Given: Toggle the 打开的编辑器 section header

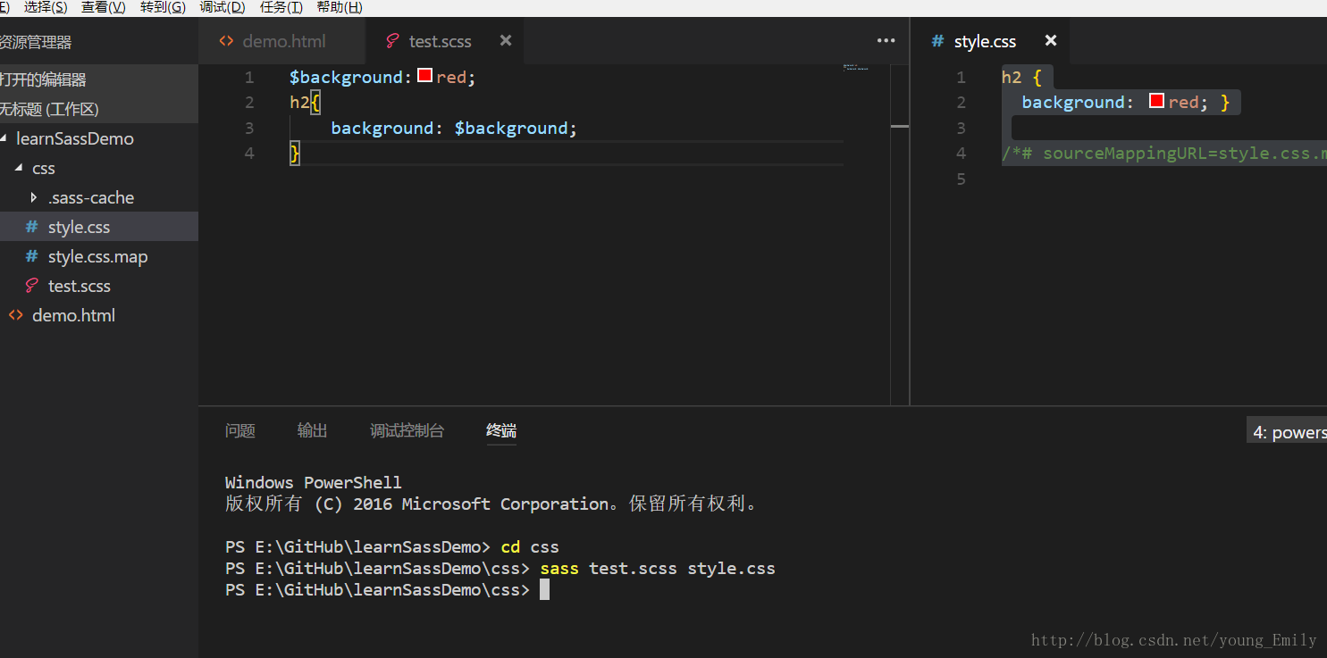Looking at the screenshot, I should click(x=99, y=79).
